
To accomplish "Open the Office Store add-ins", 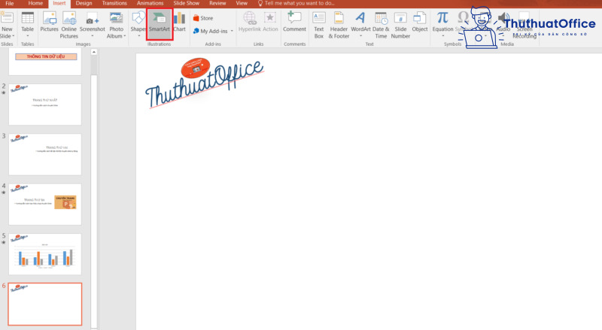I will coord(202,18).
